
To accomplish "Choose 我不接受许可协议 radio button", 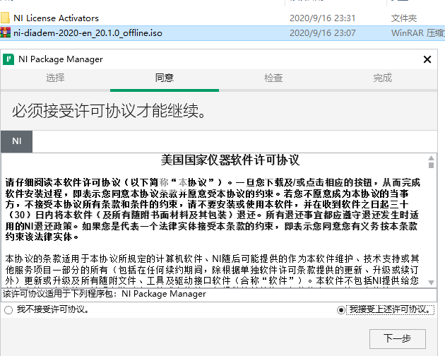I will click(x=8, y=309).
